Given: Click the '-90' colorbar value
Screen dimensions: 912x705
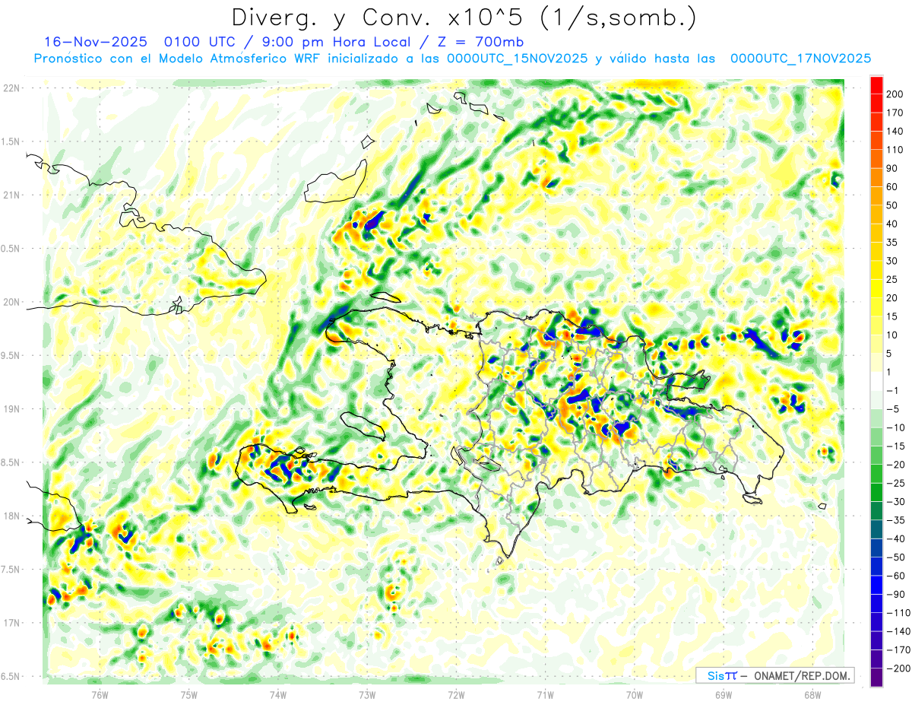Looking at the screenshot, I should point(895,595).
